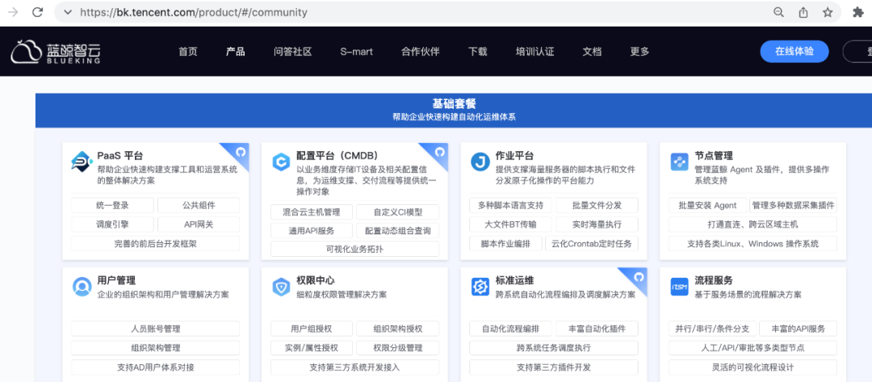The image size is (872, 382).
Task: Click the 作业平台 J icon
Action: (x=480, y=162)
